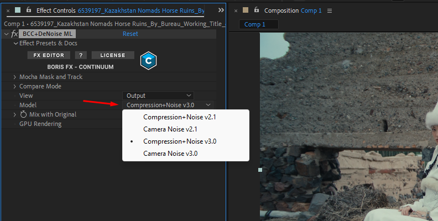
Task: Toggle the Effect Controls panel lock icon
Action: (29, 10)
